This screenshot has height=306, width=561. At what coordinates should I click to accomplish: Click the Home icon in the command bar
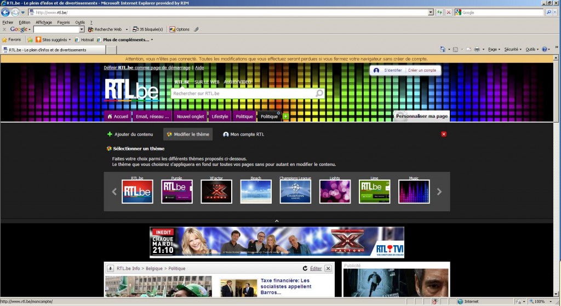coord(443,49)
